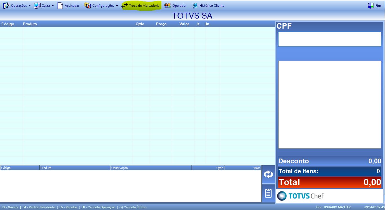
Task: Click the (-) Cancela Último shortcut
Action: pos(133,207)
